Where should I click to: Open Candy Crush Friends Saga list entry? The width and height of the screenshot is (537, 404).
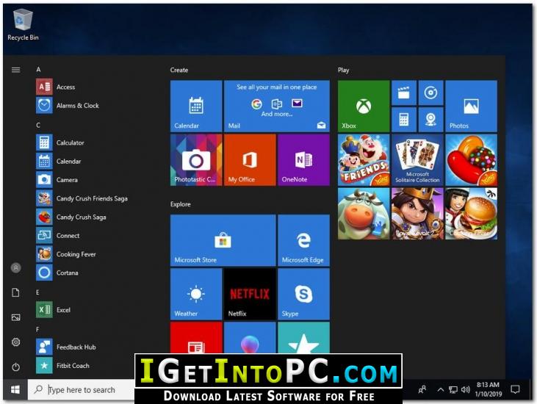tap(82, 198)
